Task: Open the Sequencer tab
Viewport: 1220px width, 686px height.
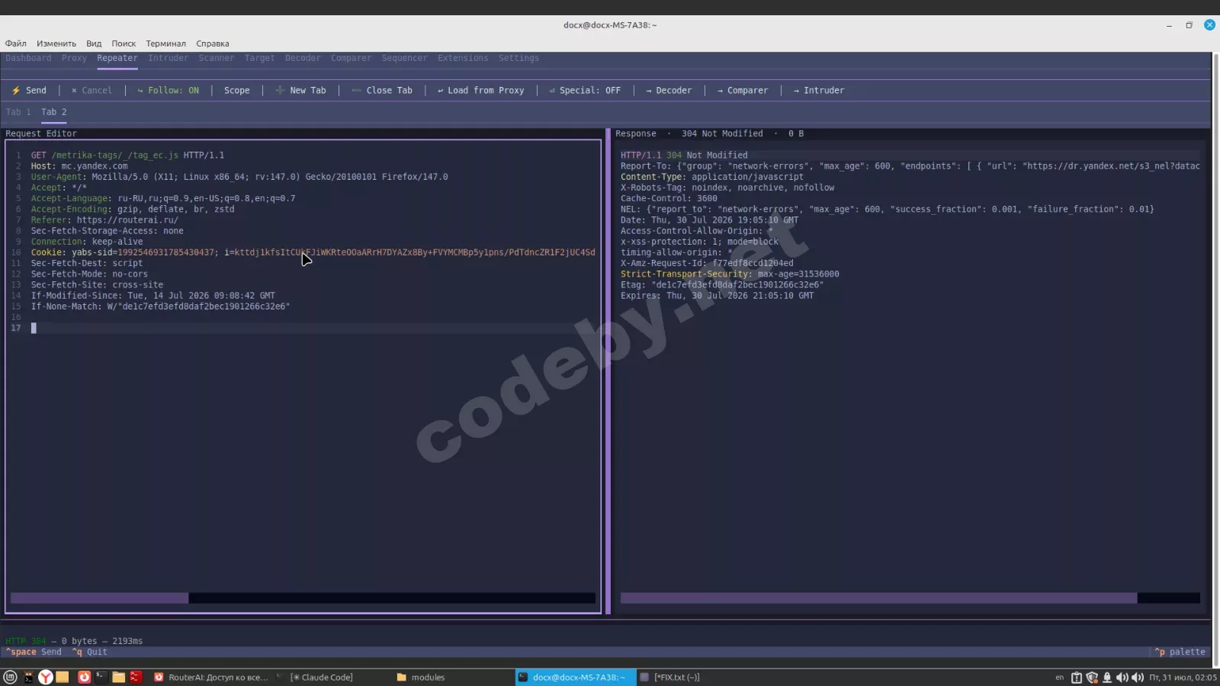Action: pos(404,58)
